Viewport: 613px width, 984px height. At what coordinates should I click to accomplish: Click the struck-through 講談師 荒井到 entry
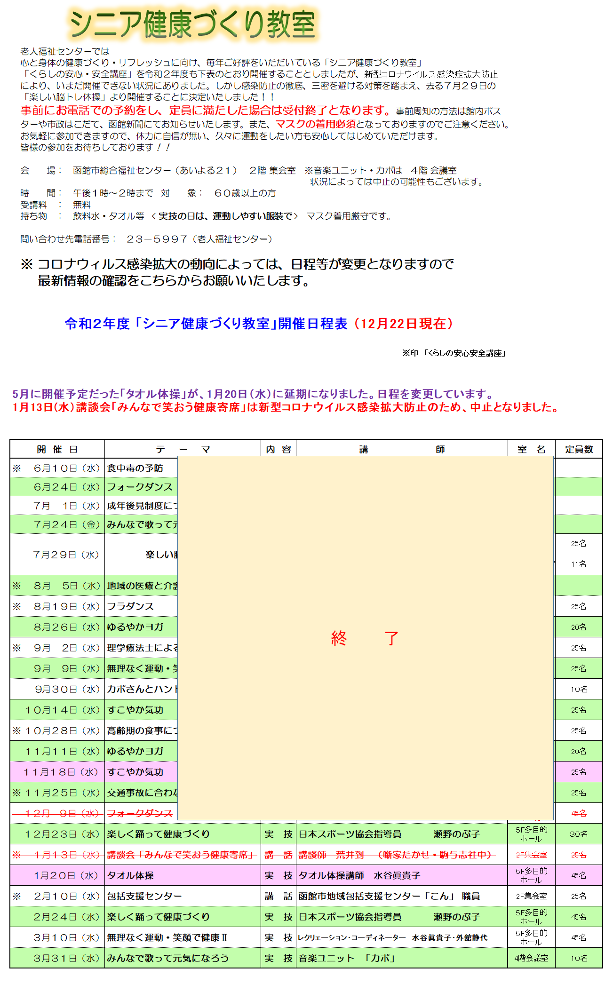click(397, 855)
